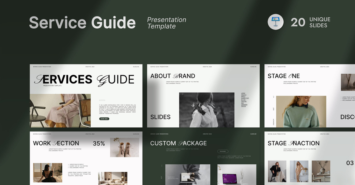Click the large Service Guide banner title

(x=82, y=23)
